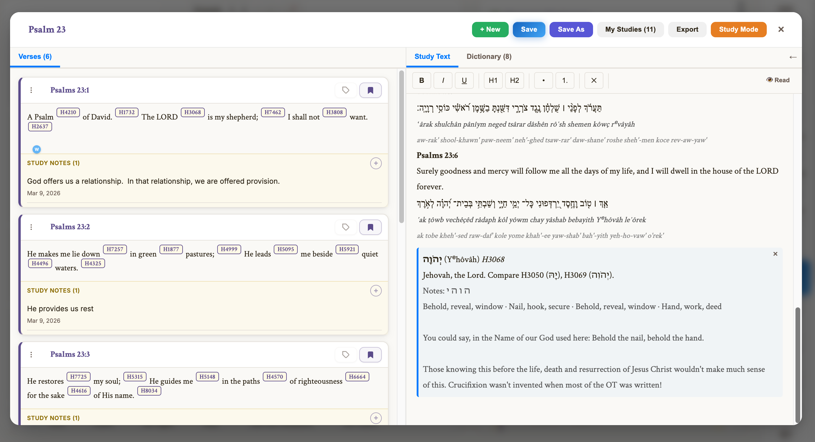This screenshot has width=815, height=442.
Task: Insert a numbered list in the study text
Action: pos(565,80)
